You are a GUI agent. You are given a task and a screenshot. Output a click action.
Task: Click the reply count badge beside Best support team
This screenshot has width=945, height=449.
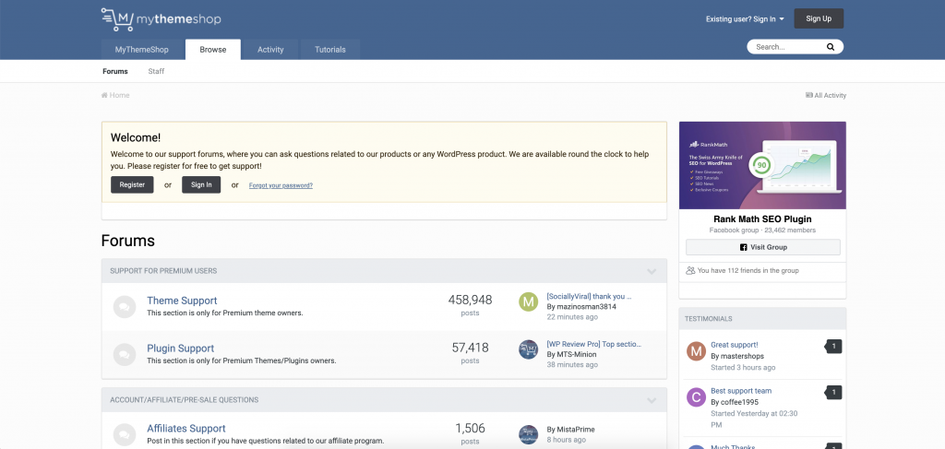pos(833,393)
